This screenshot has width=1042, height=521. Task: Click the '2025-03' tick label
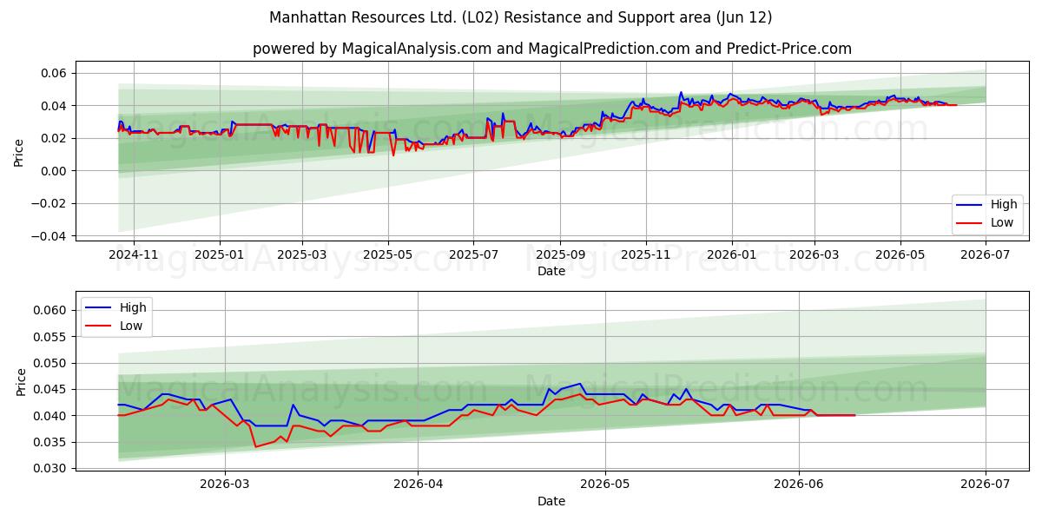[302, 255]
